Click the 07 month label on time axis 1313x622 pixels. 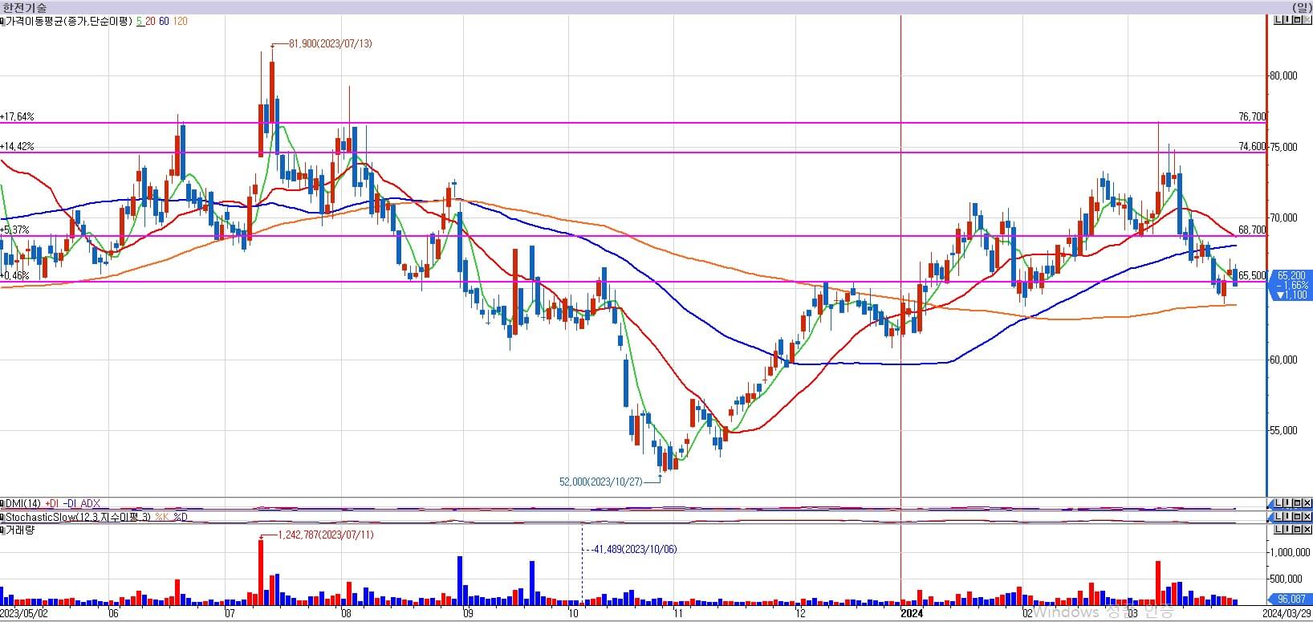[x=230, y=613]
